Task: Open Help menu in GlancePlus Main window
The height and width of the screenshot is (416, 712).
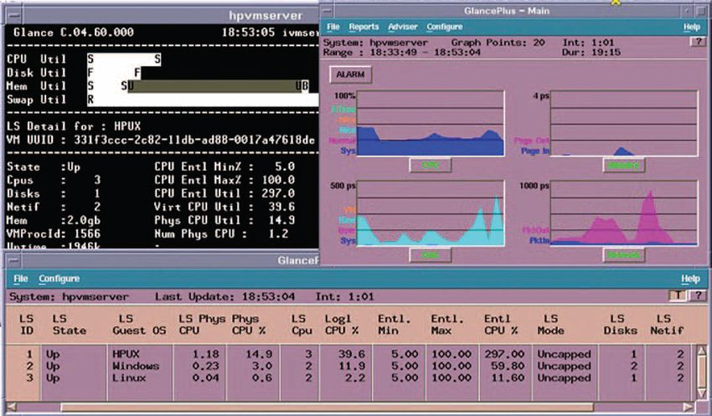Action: tap(692, 28)
